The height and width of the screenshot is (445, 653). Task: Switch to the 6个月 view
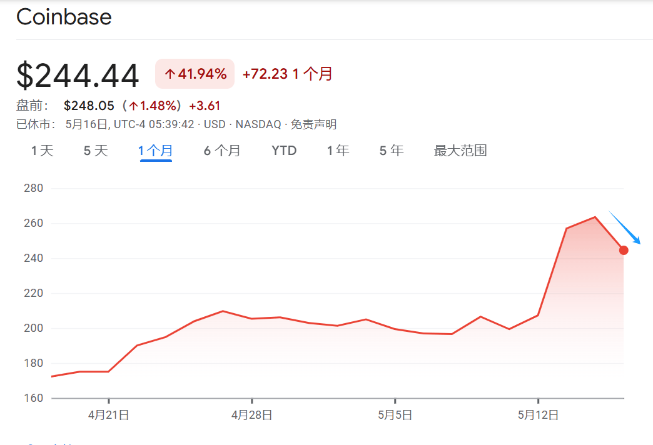pos(222,151)
